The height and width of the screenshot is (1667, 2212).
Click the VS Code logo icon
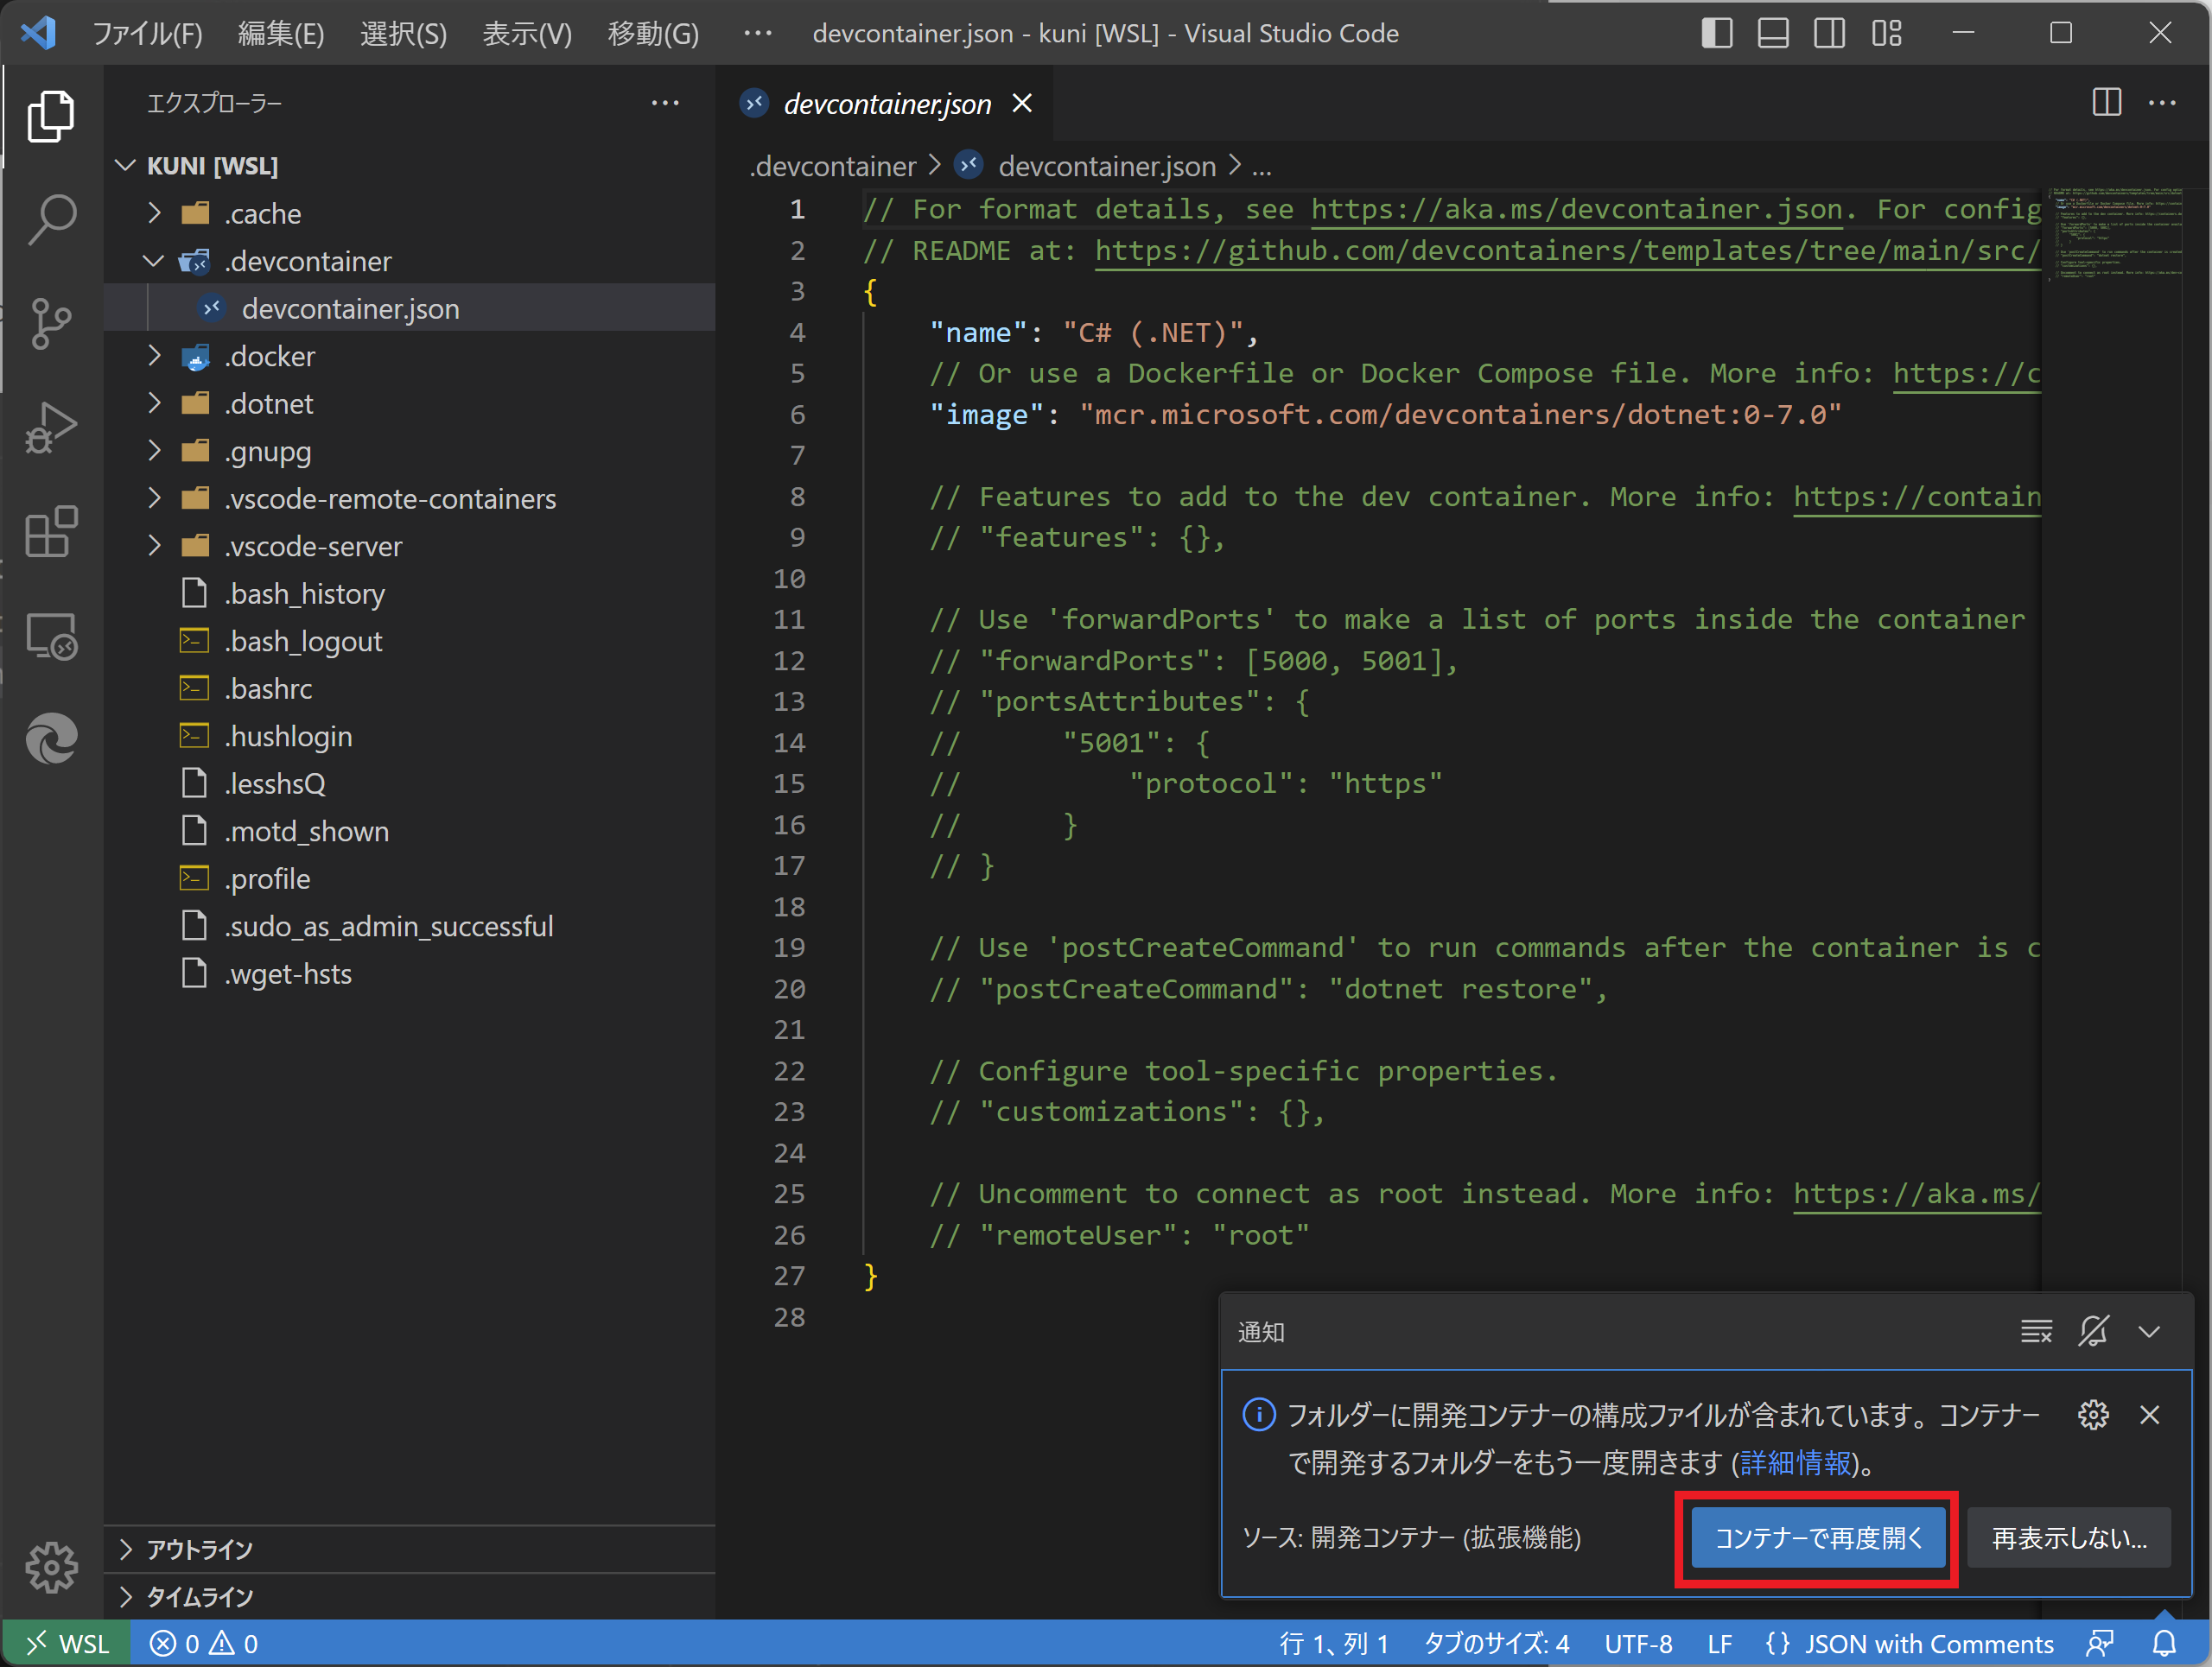39,33
